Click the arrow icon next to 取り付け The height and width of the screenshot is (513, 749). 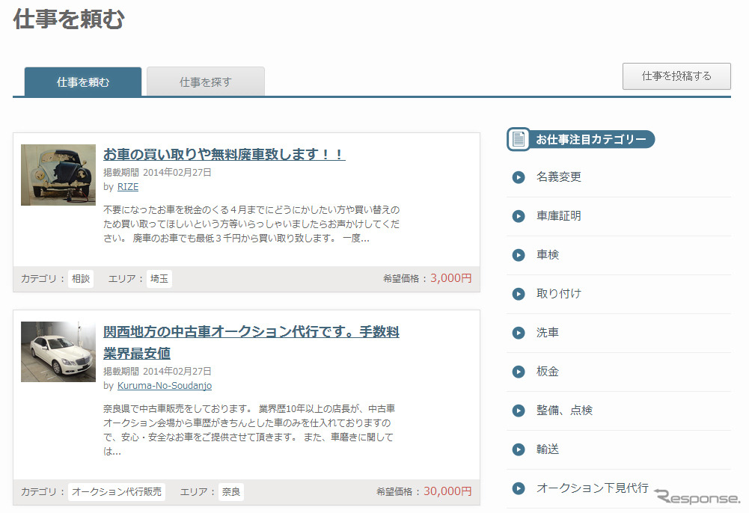[x=519, y=294]
